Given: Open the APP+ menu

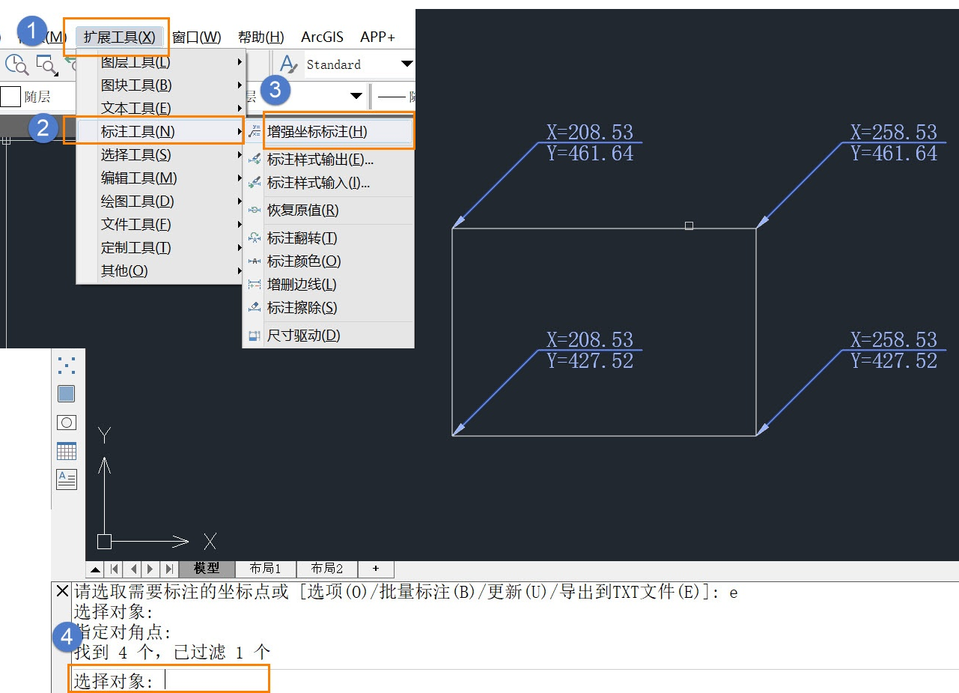Looking at the screenshot, I should [377, 37].
